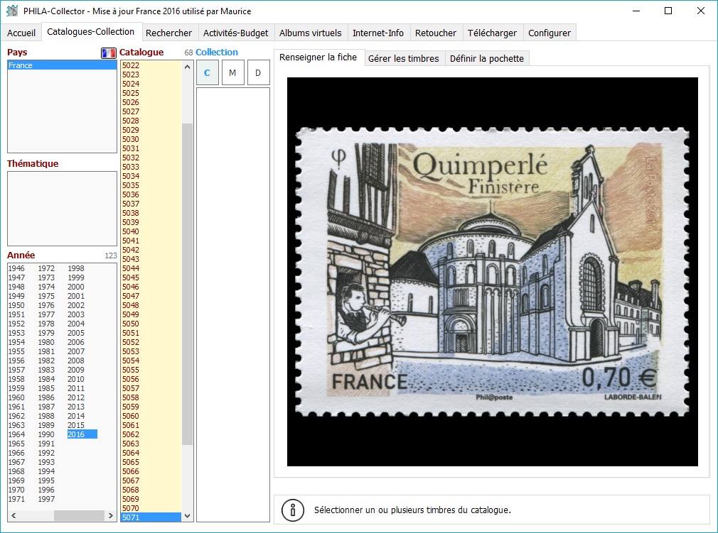Choose year 1946 in the Année list

16,268
